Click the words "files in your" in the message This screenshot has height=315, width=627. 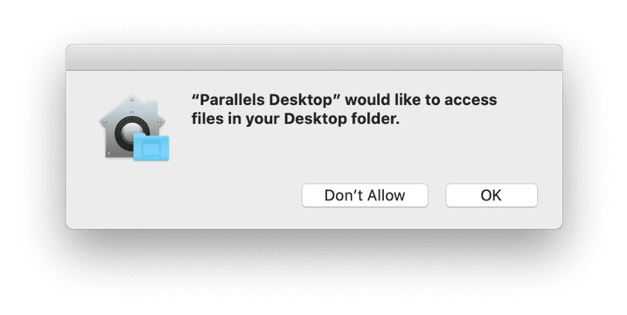coord(239,119)
